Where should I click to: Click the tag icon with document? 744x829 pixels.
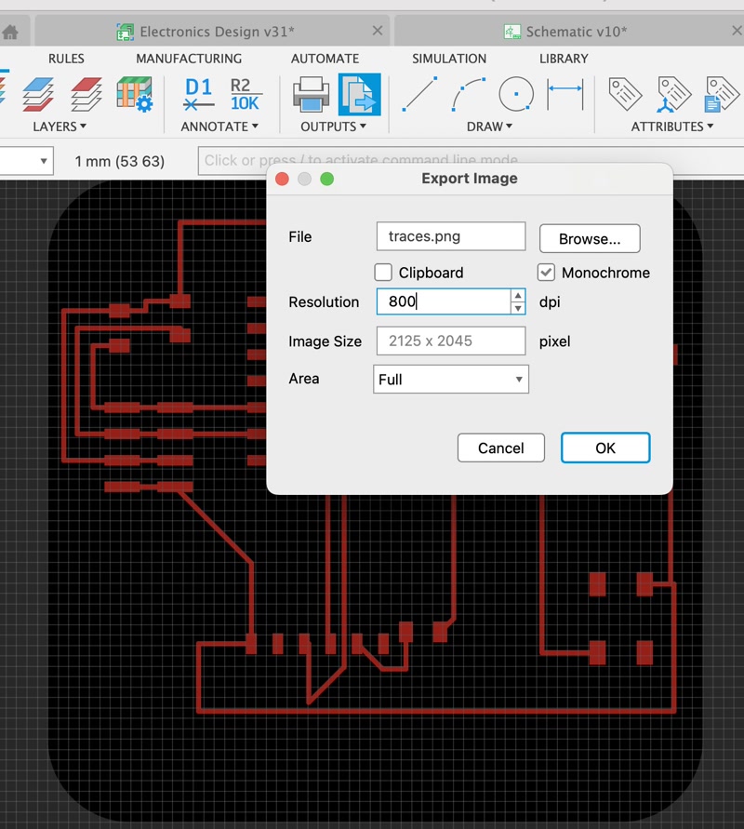pyautogui.click(x=722, y=94)
